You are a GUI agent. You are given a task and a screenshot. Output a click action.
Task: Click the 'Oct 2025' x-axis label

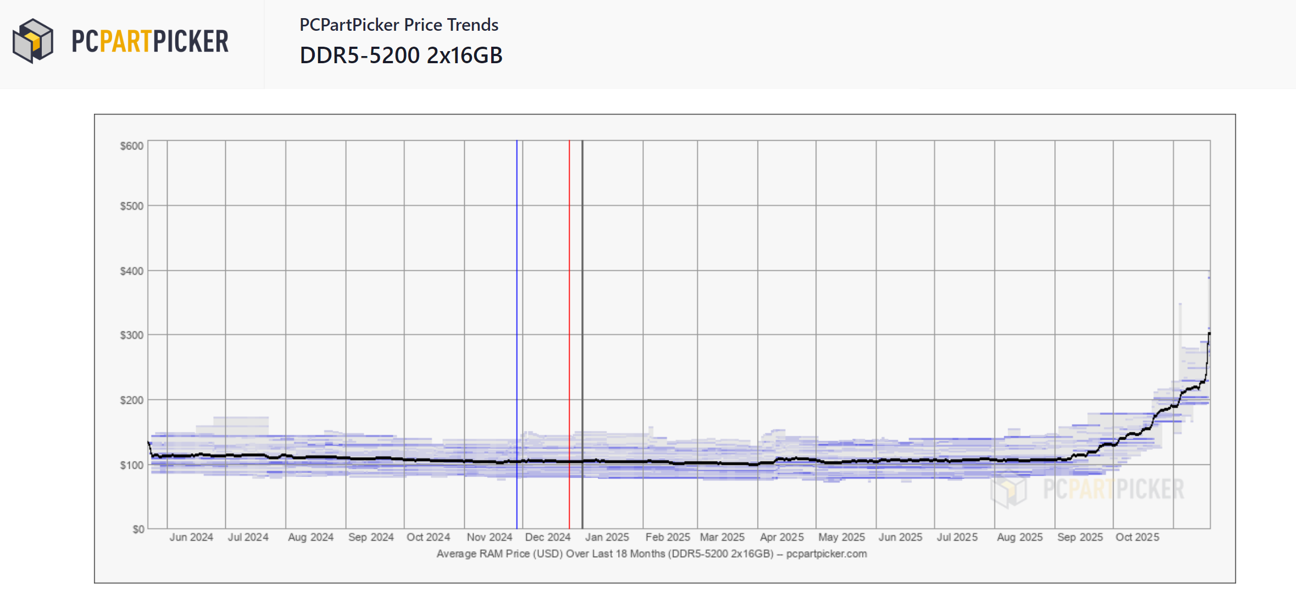coord(1137,537)
